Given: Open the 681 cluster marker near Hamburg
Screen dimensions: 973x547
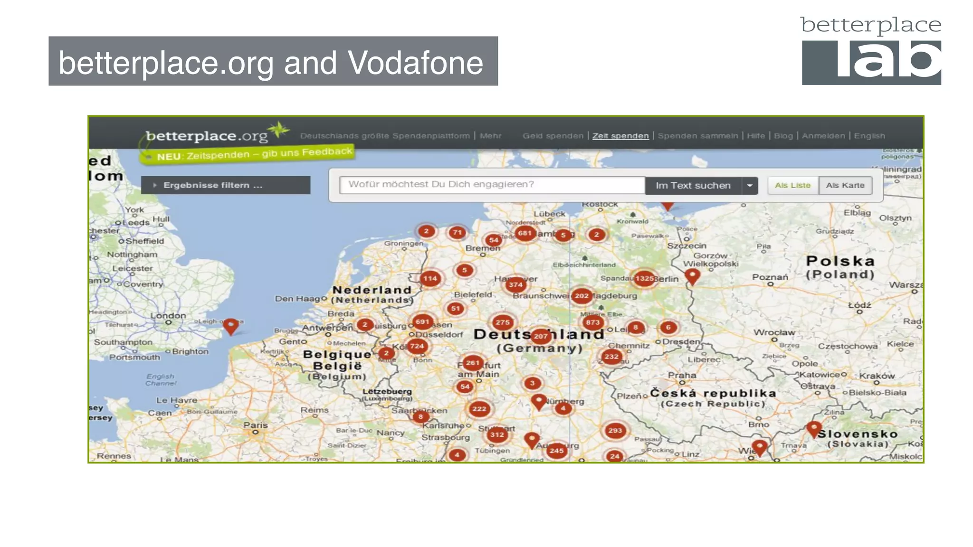Looking at the screenshot, I should 525,233.
